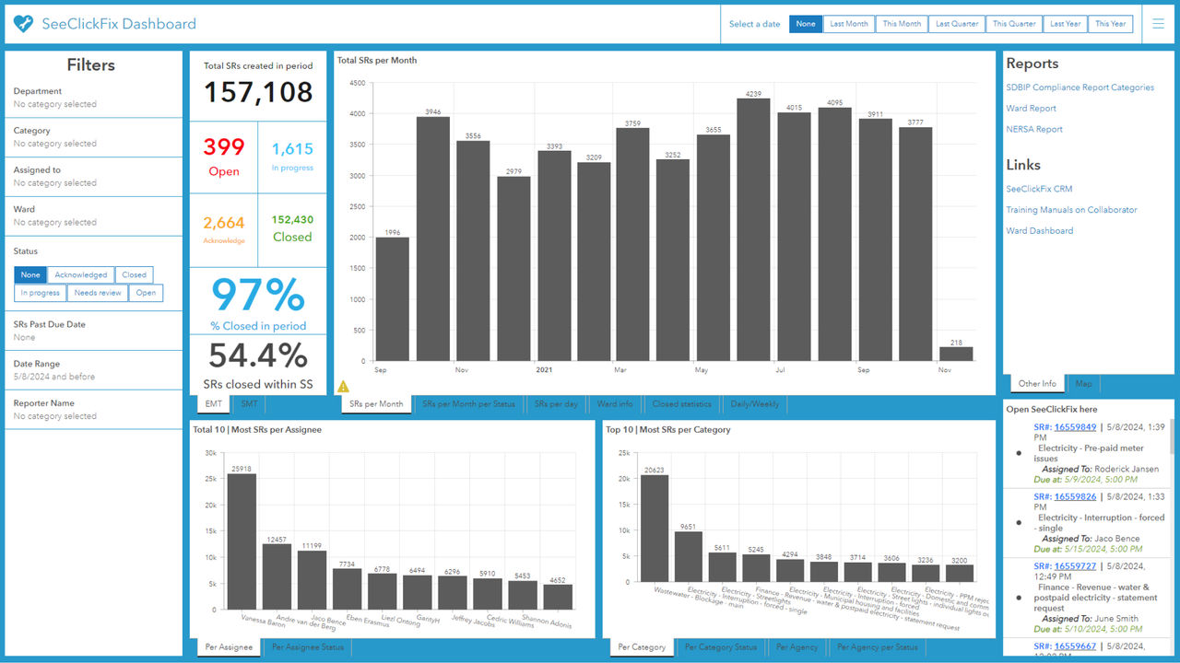
Task: Switch to the Map tab
Action: tap(1083, 383)
